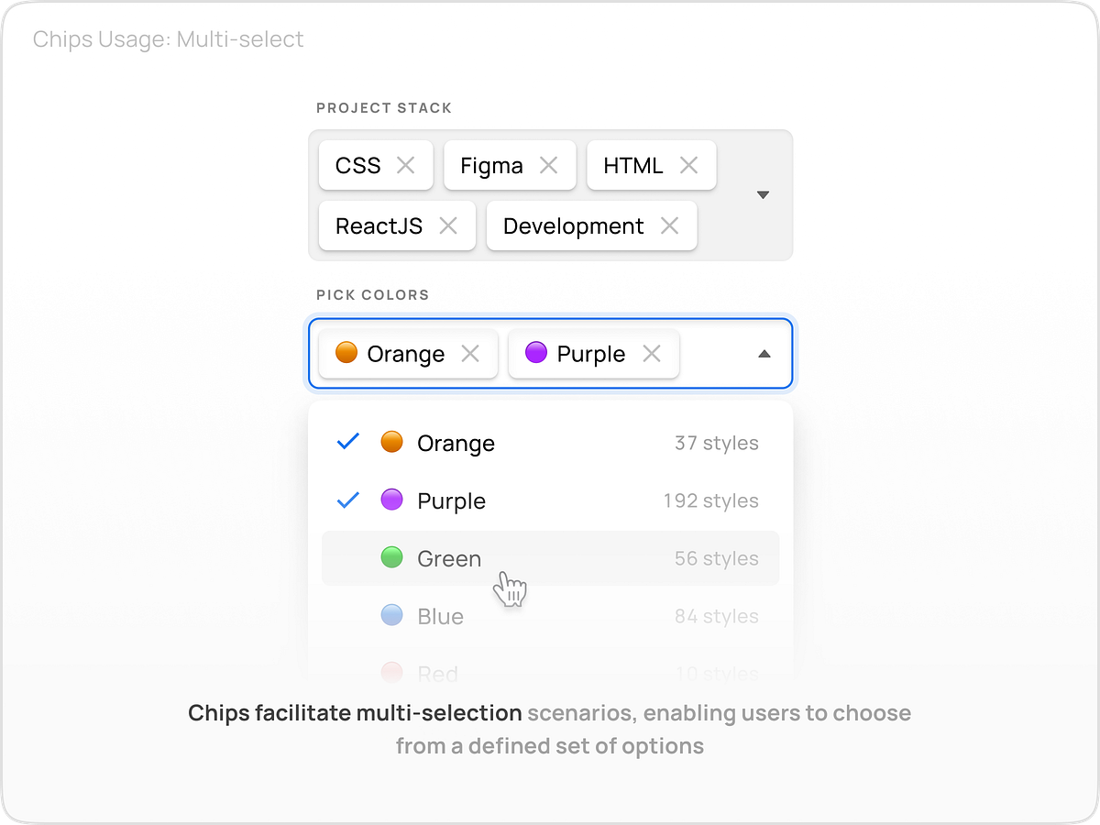Click the 37 styles label beside Orange
The width and height of the screenshot is (1100, 825).
pyautogui.click(x=716, y=443)
